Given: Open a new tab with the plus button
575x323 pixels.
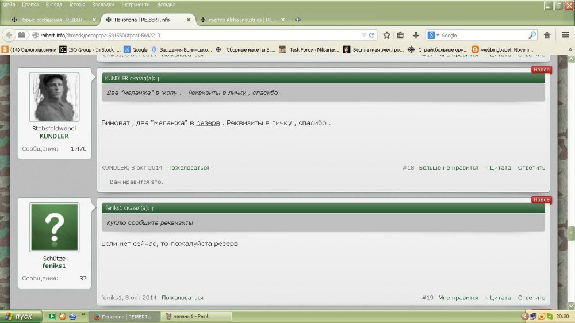Looking at the screenshot, I should pyautogui.click(x=297, y=20).
